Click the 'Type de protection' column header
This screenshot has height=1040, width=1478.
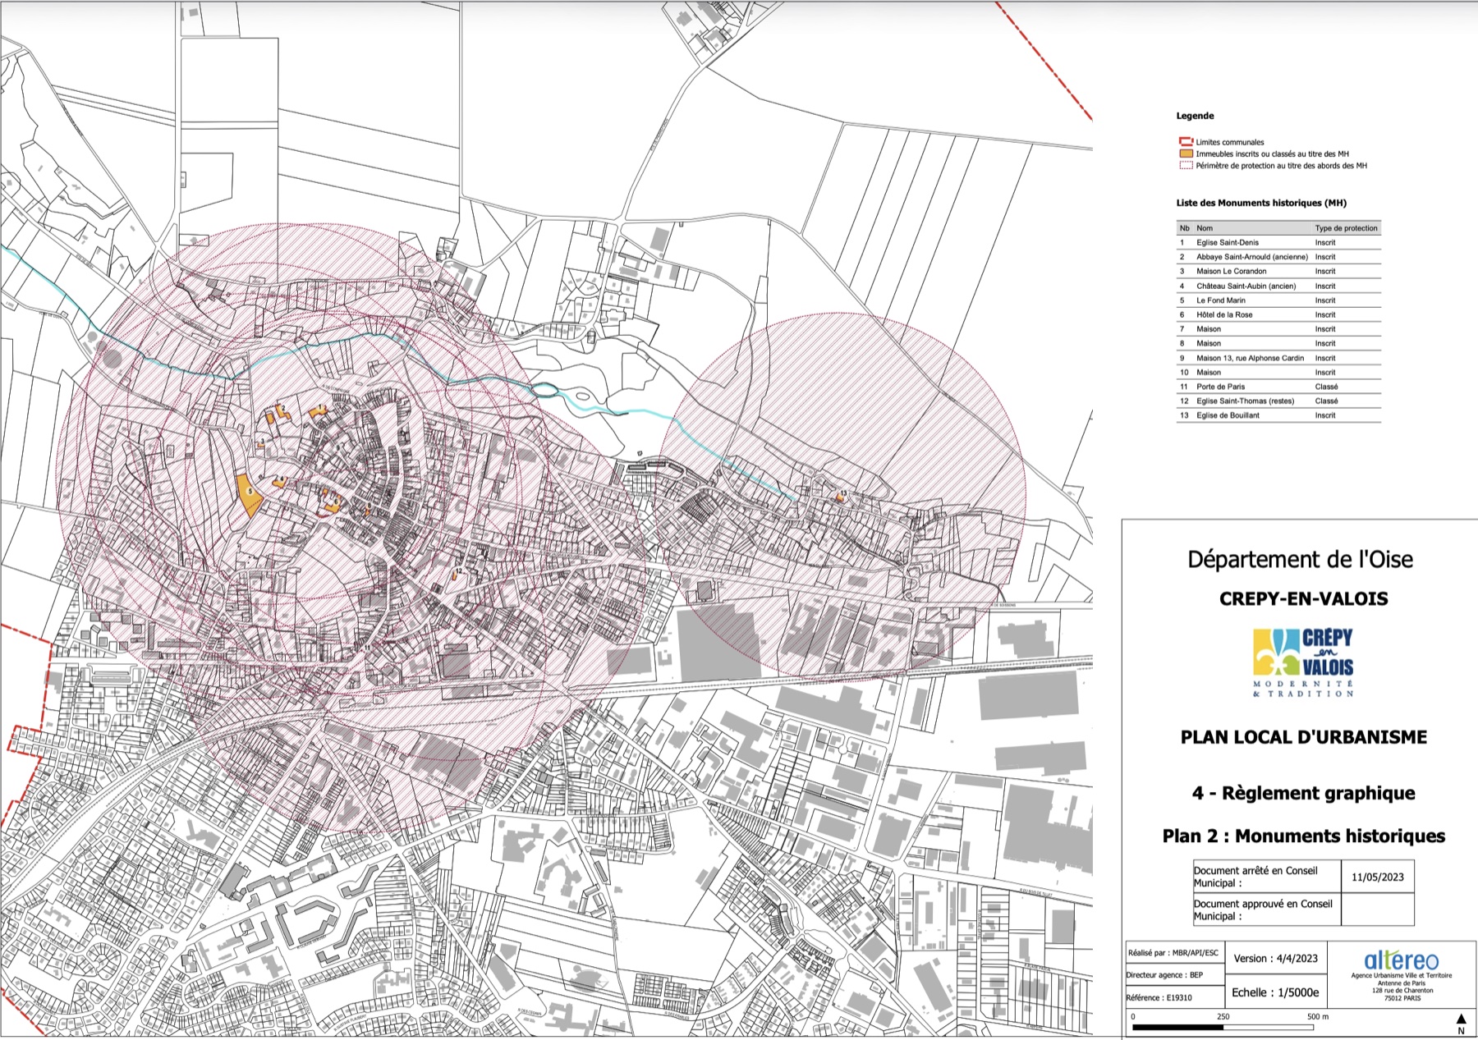pos(1347,228)
